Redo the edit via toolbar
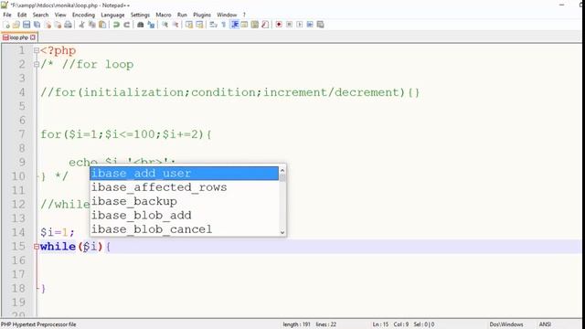Screen dimensions: 585x329 [126, 25]
